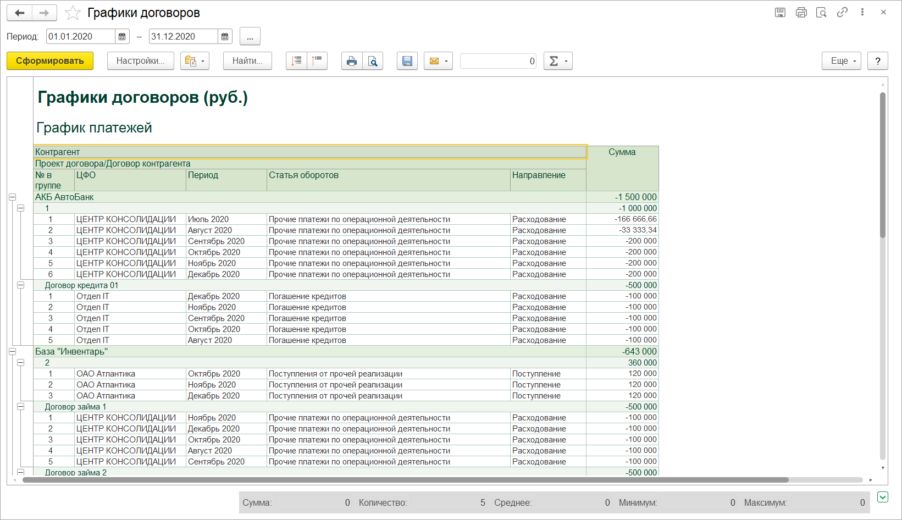Open print preview icon
This screenshot has height=520, width=902.
point(373,61)
